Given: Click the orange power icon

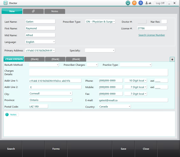Looking at the screenshot, I should pos(134,3).
